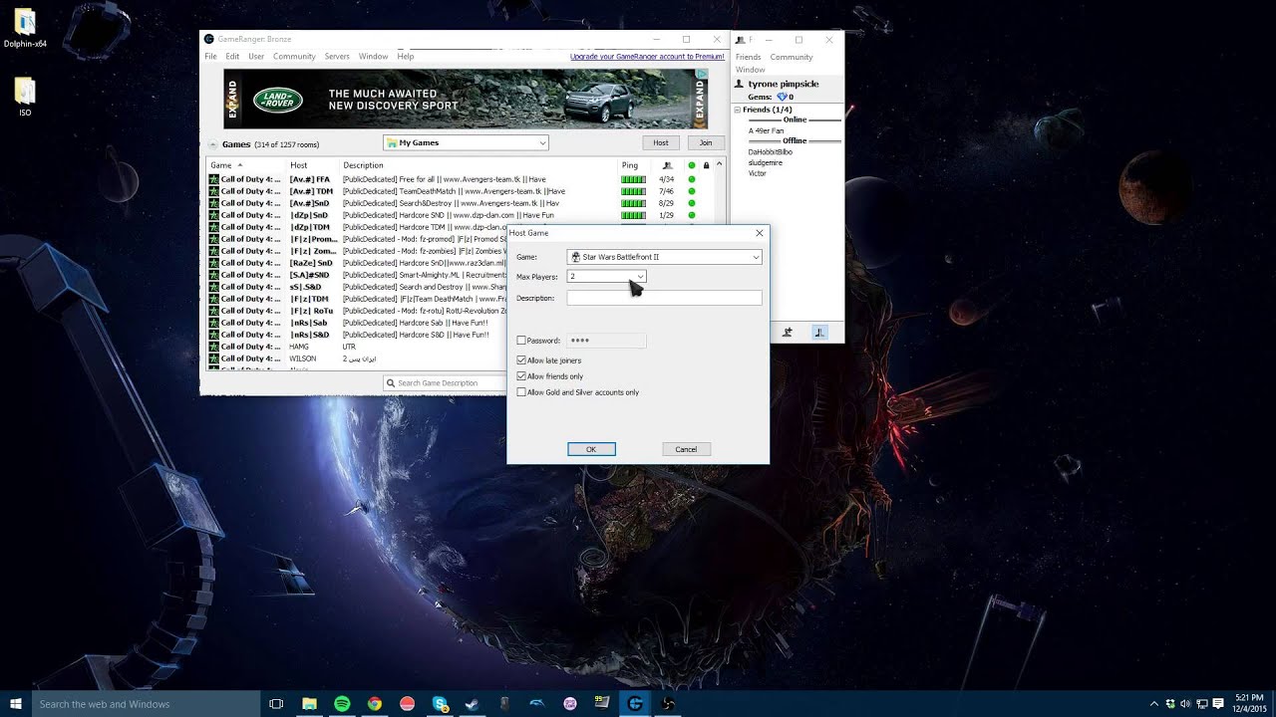1276x717 pixels.
Task: Open Dolphin emulator taskbar icon
Action: [x=537, y=704]
